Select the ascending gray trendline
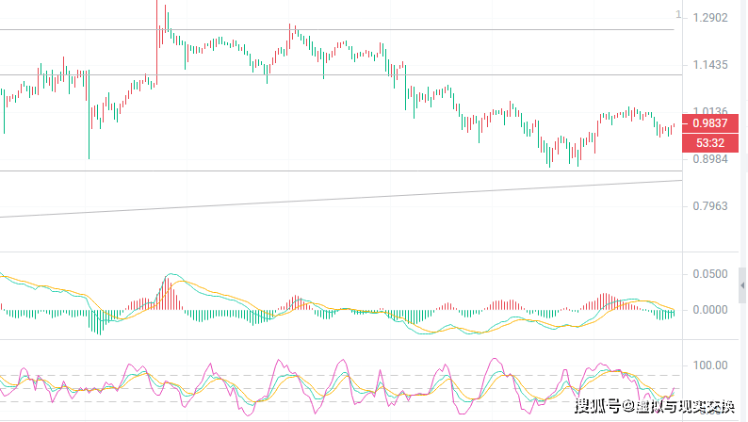This screenshot has width=748, height=422. point(377,198)
